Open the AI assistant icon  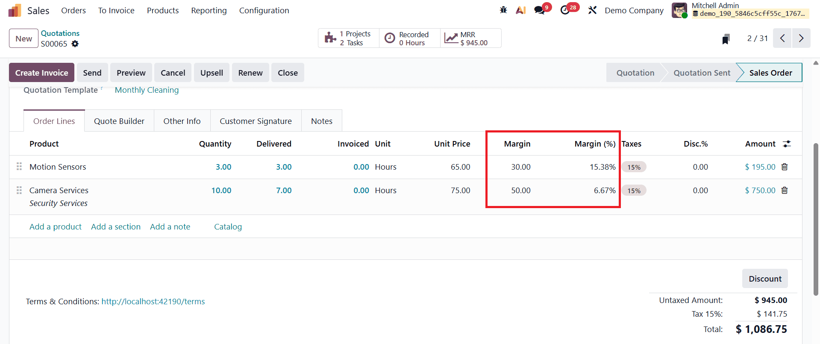click(x=520, y=10)
